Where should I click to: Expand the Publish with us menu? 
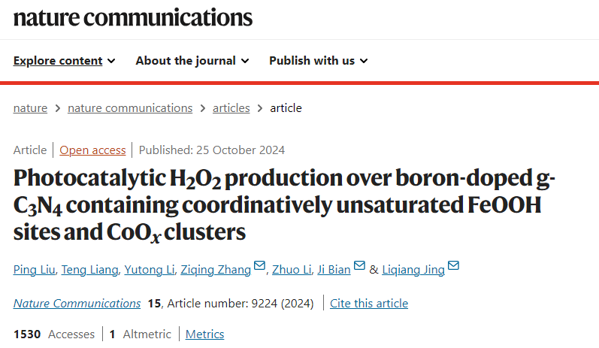pos(318,61)
